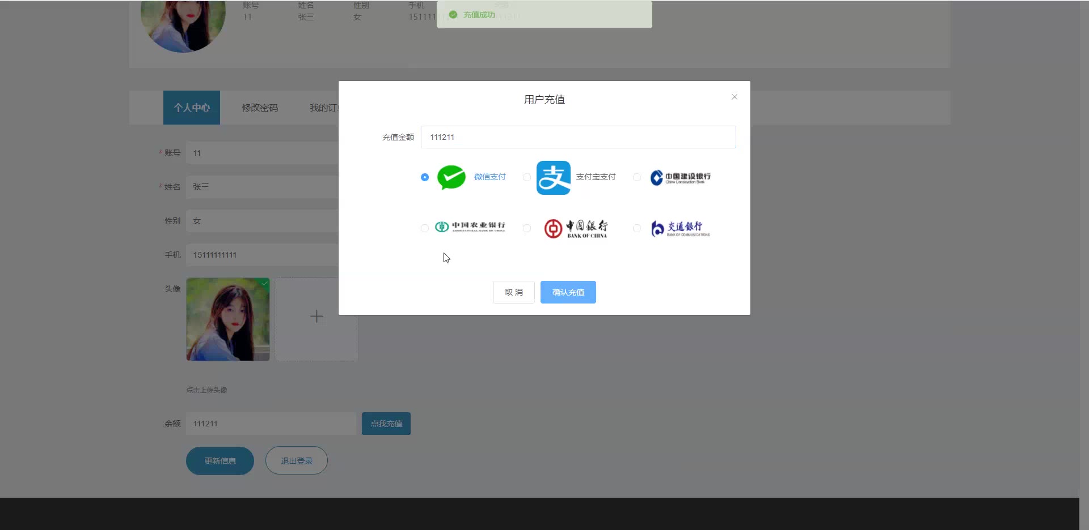The height and width of the screenshot is (530, 1089).
Task: Click the 点击上传头像 hint text
Action: click(x=206, y=390)
